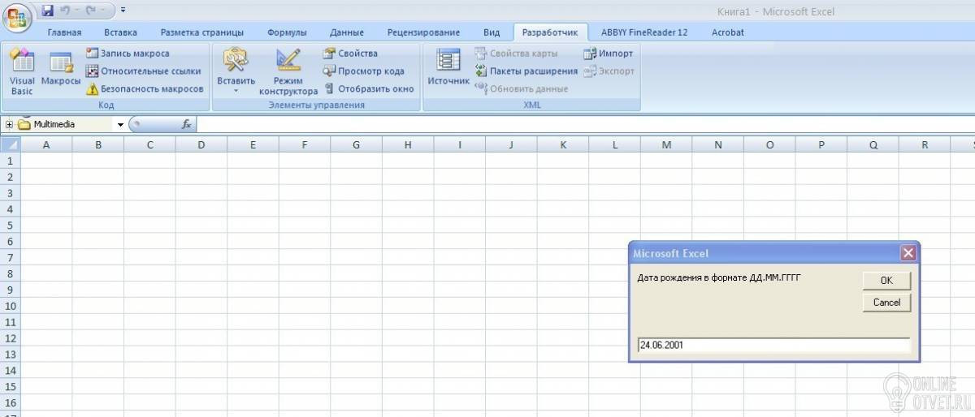Click the Save icon in quick access toolbar
The width and height of the screenshot is (975, 417).
(x=47, y=11)
